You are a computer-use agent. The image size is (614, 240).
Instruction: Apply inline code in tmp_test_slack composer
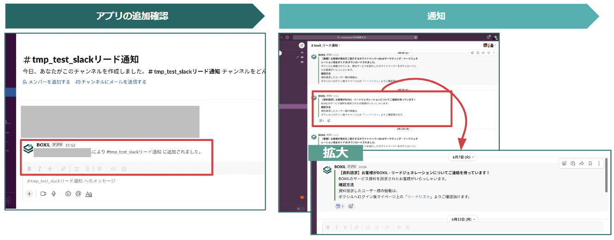point(113,169)
